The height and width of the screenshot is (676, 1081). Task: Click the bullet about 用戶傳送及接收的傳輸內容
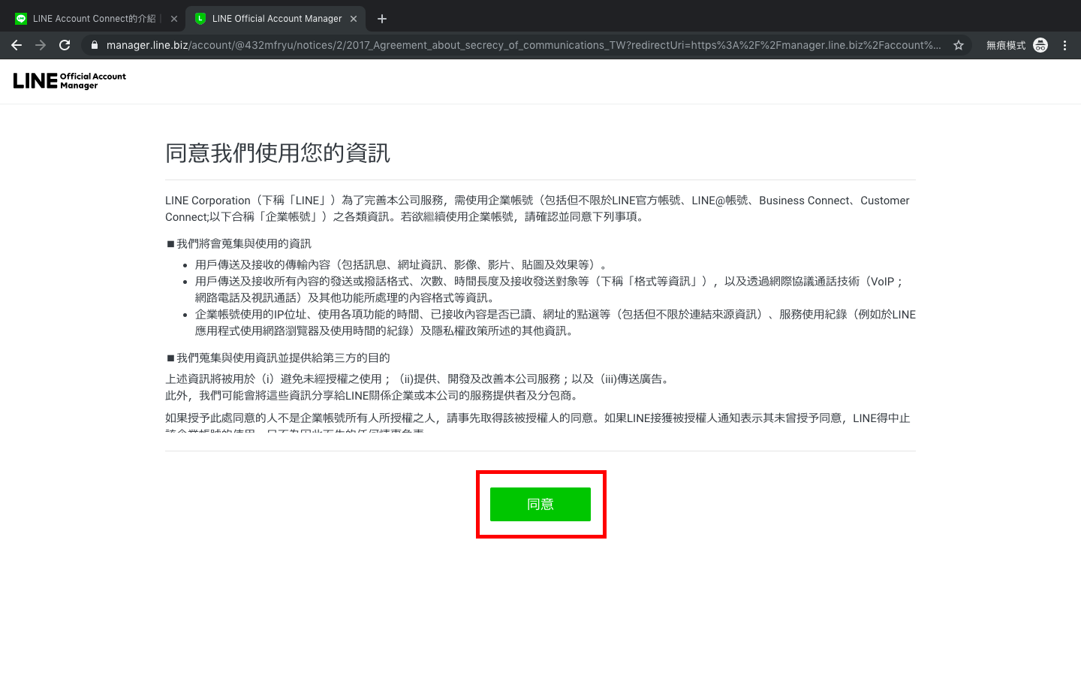point(401,264)
